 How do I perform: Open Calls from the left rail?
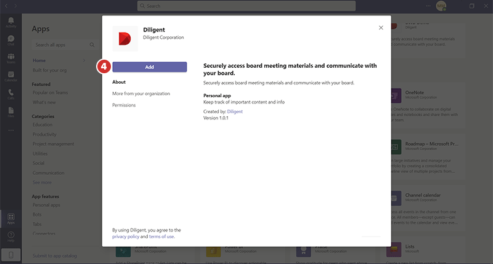pos(10,94)
